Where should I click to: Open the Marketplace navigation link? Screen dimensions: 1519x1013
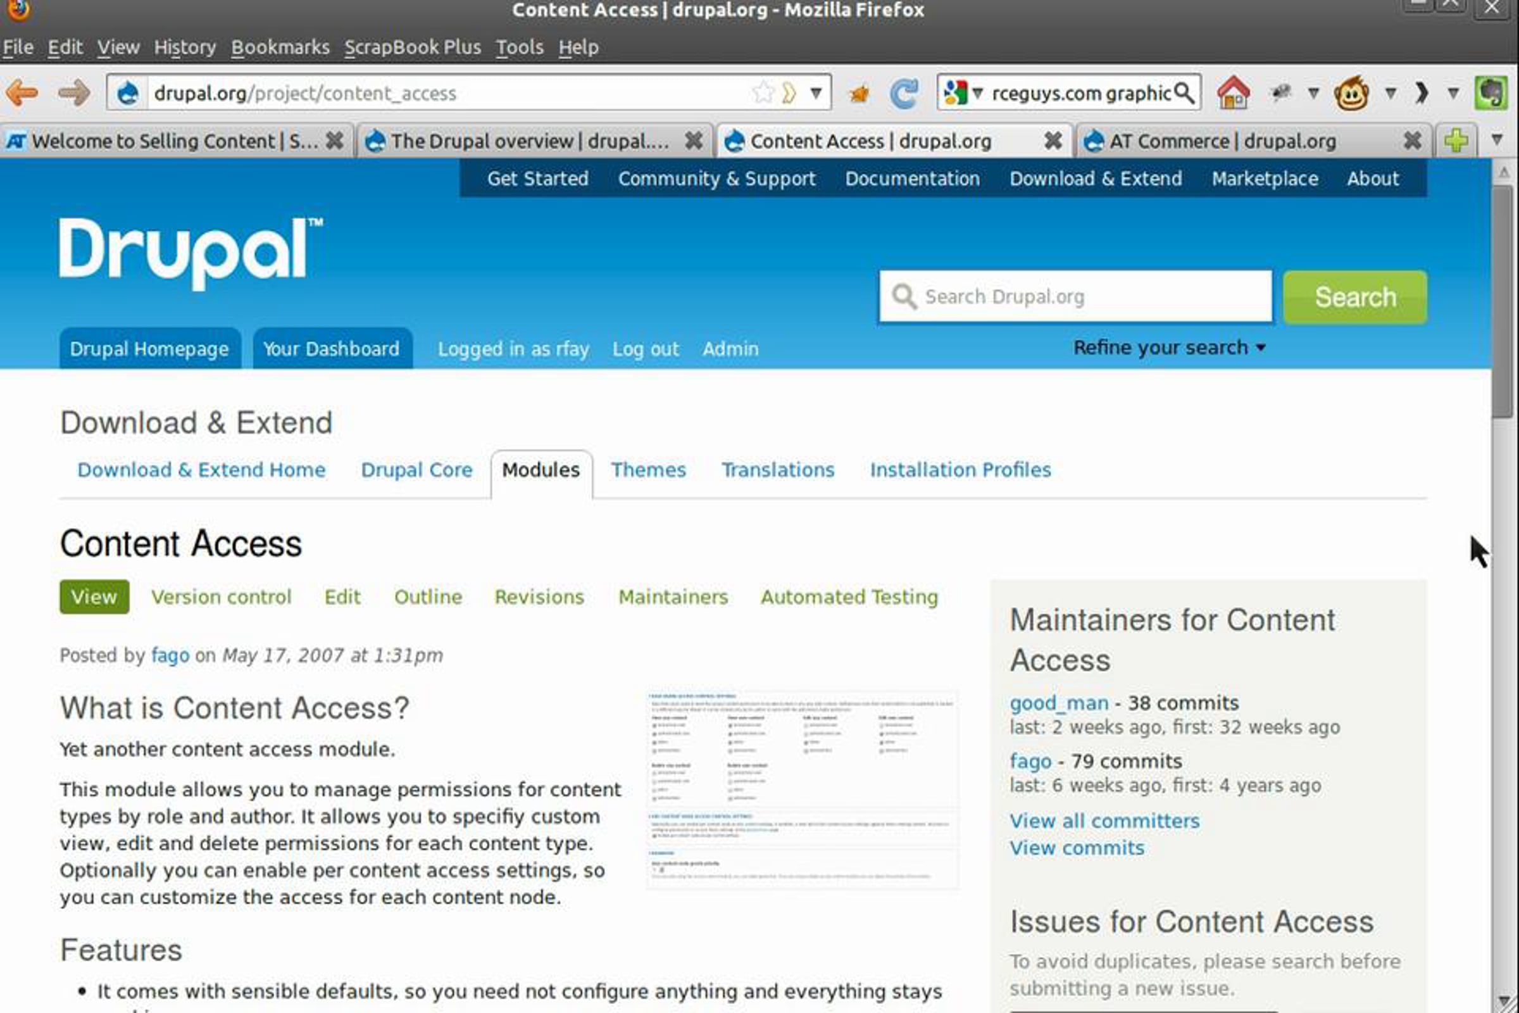tap(1265, 179)
